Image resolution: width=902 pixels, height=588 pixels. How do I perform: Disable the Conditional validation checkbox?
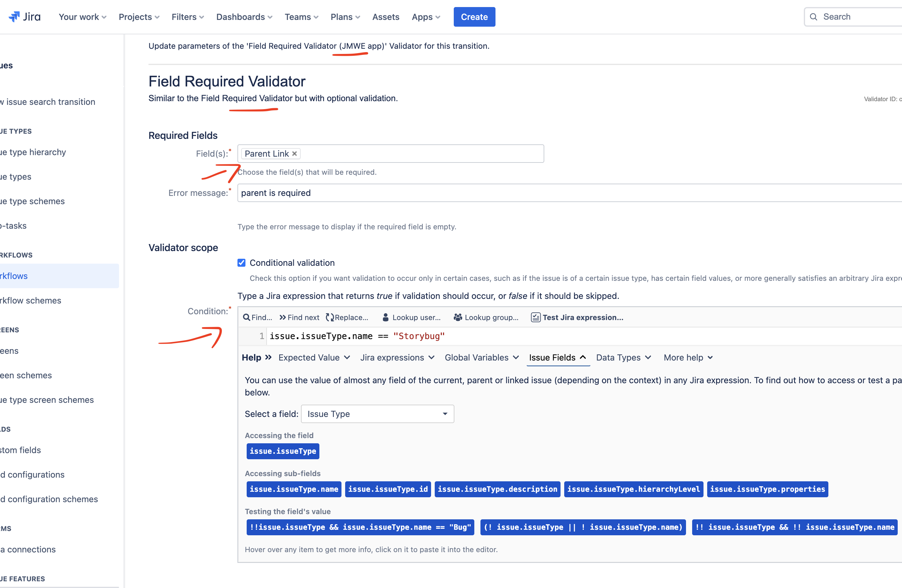pyautogui.click(x=241, y=262)
